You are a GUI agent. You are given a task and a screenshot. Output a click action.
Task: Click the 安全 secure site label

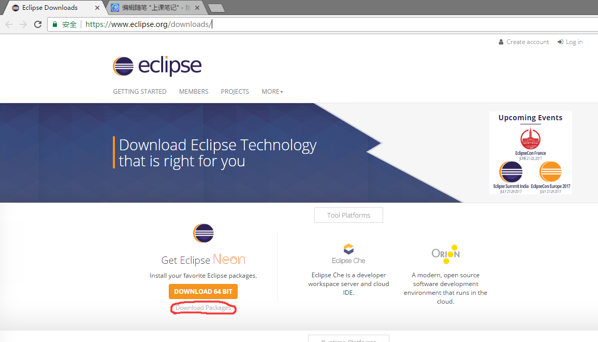[69, 24]
